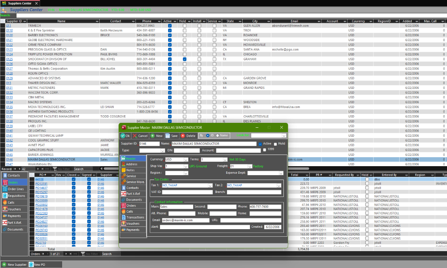Viewport: 447px width, 268px height.
Task: Switch to Address tab in Supplier Master
Action: pyautogui.click(x=132, y=164)
